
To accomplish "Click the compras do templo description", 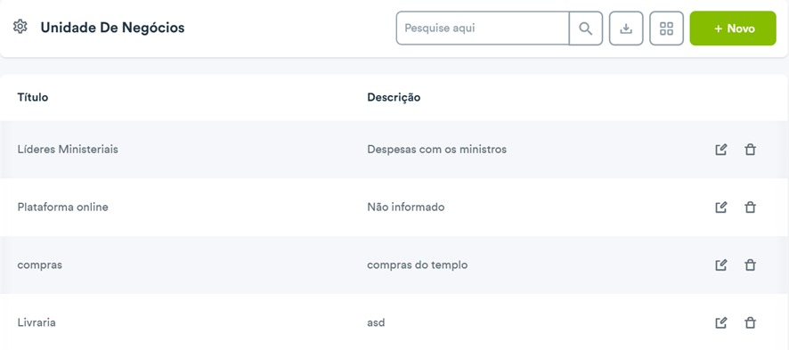I will point(417,265).
